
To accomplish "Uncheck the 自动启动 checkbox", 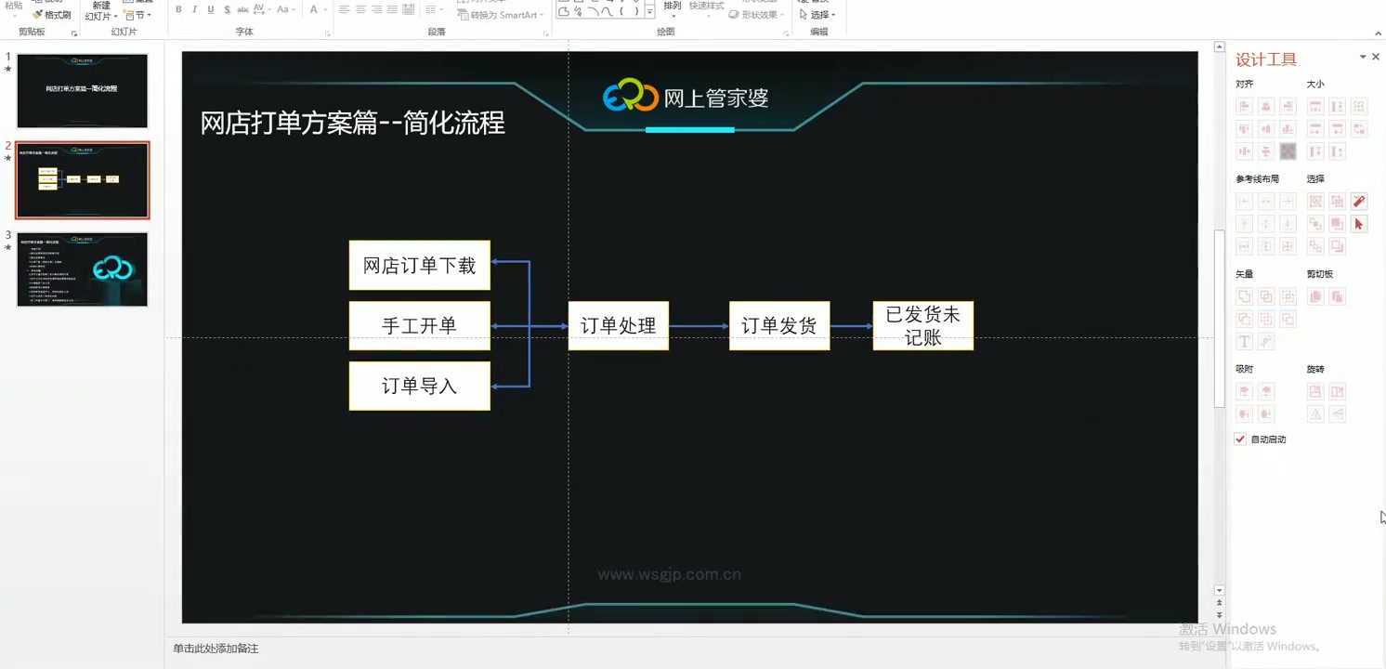I will point(1240,439).
